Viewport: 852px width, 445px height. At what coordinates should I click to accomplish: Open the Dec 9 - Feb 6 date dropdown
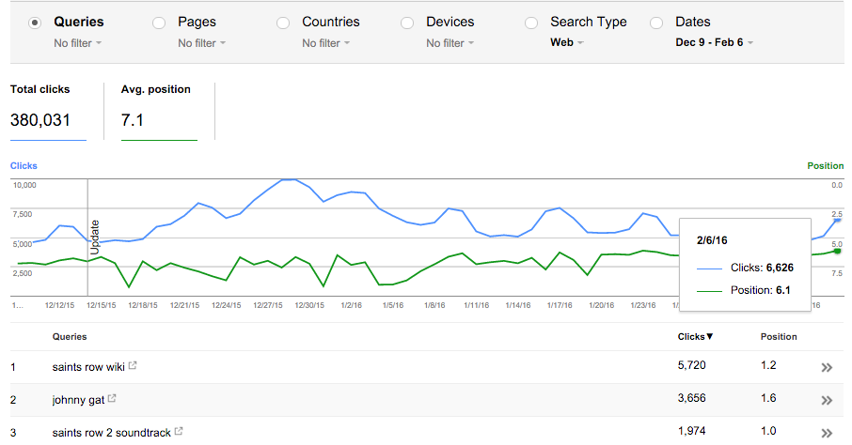click(714, 42)
